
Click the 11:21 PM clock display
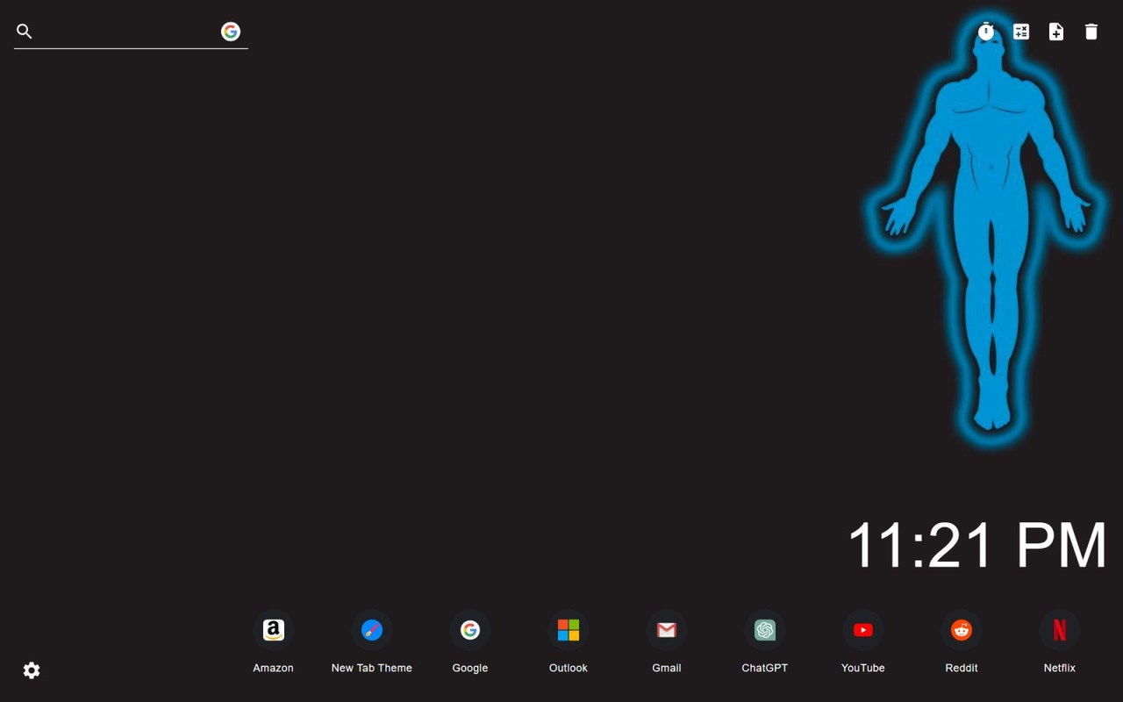(977, 545)
